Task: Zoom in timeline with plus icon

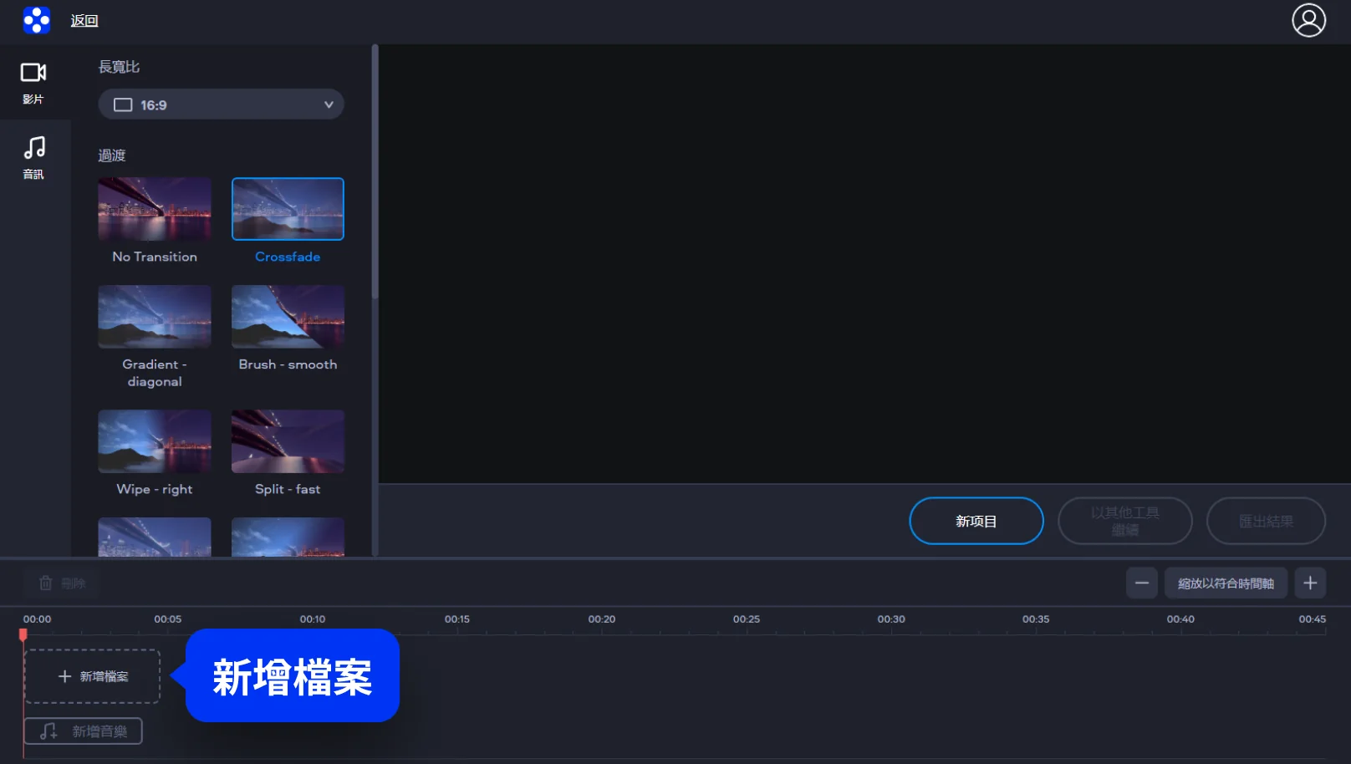Action: (1310, 583)
